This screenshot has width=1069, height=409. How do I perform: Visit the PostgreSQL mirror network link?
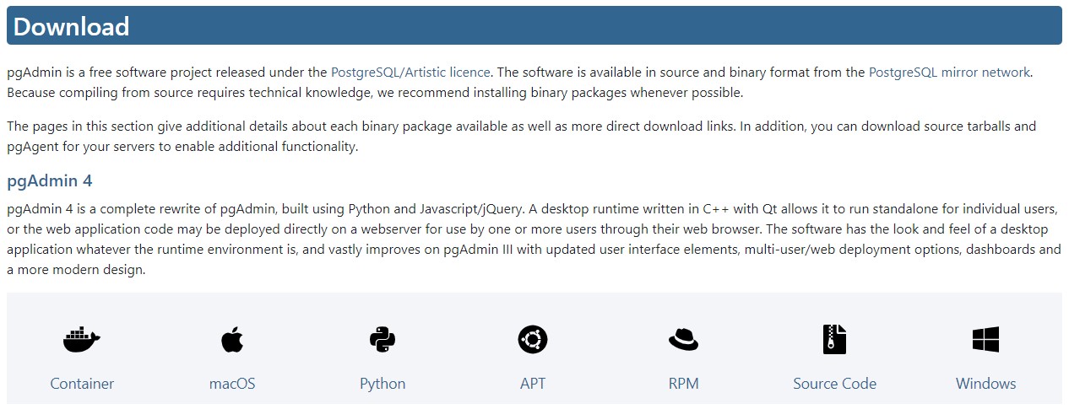coord(949,73)
